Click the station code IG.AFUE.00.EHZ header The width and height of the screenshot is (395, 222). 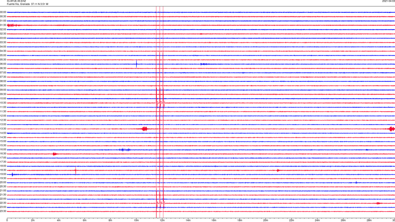coord(16,1)
